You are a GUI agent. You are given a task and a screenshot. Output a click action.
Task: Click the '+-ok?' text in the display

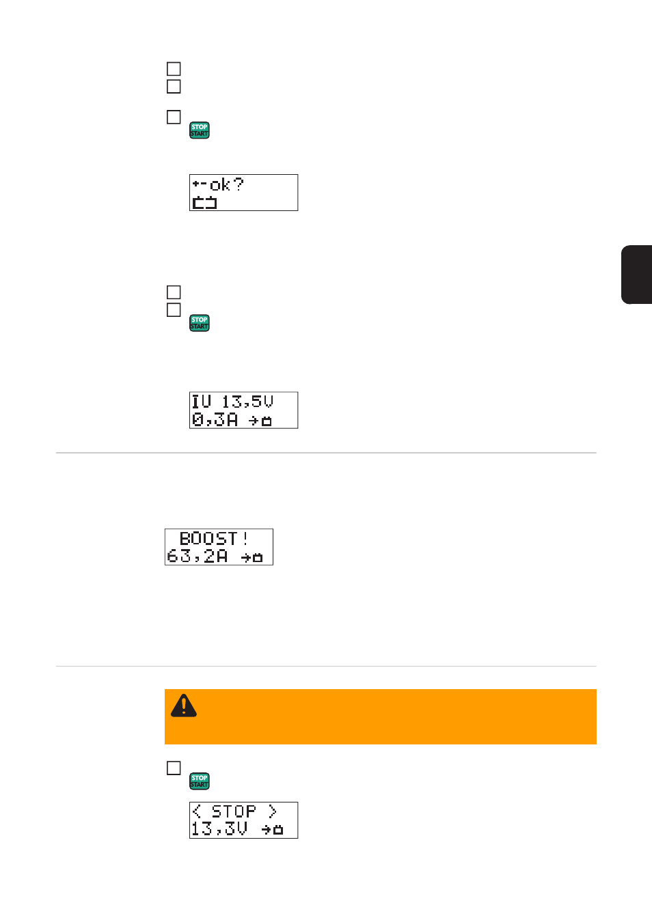tap(218, 184)
